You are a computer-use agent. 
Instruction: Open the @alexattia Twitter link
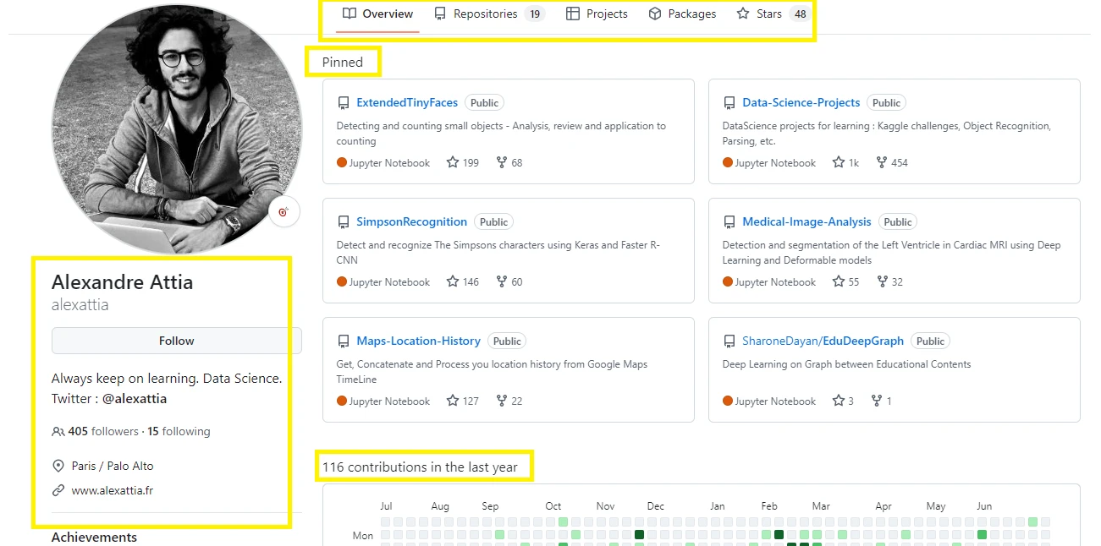135,398
